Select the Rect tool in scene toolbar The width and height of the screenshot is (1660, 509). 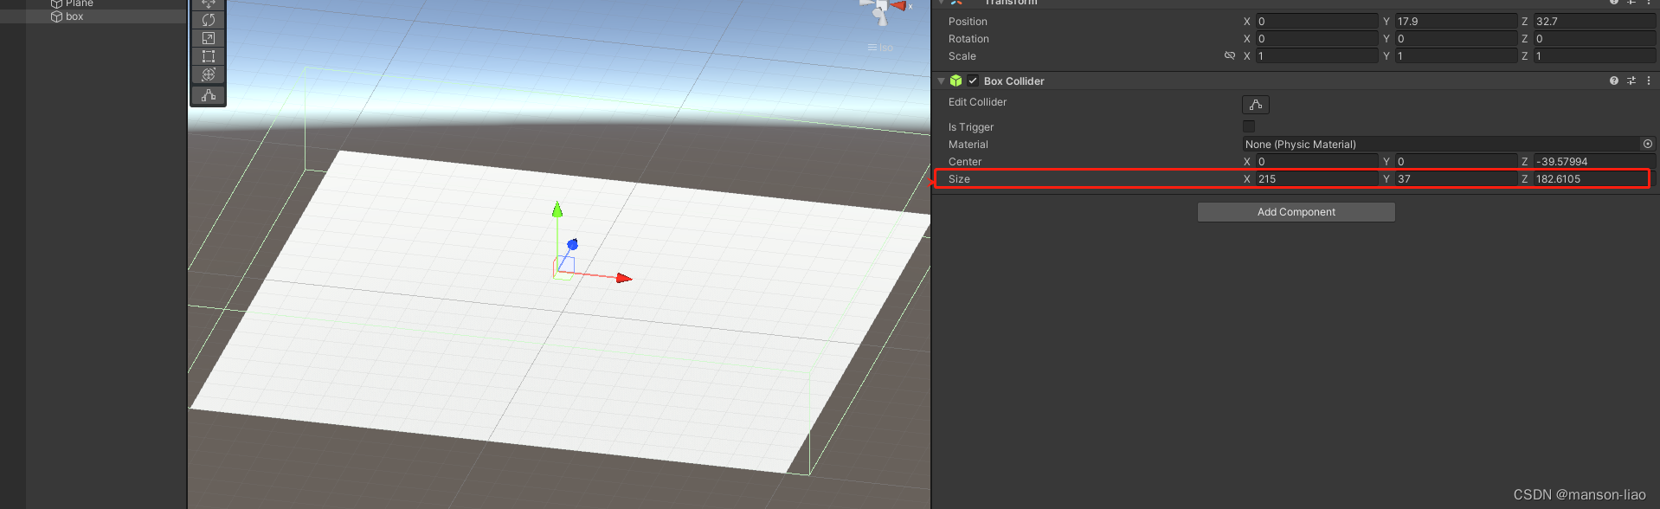pyautogui.click(x=209, y=56)
